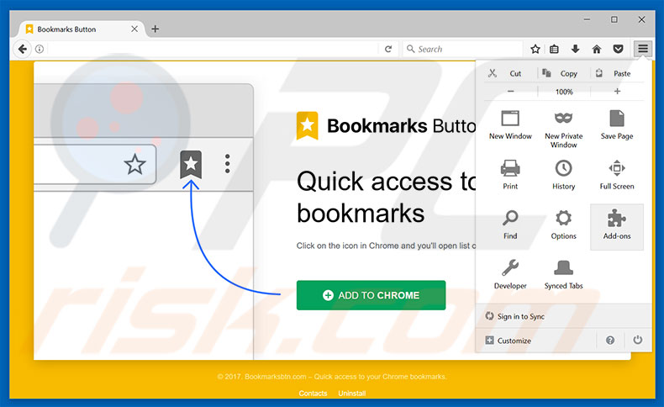This screenshot has width=664, height=407.
Task: Open Developer wrench tools
Action: pos(510,274)
